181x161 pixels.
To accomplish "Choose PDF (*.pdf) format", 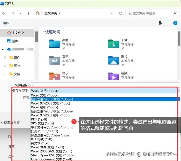I will 39,119.
